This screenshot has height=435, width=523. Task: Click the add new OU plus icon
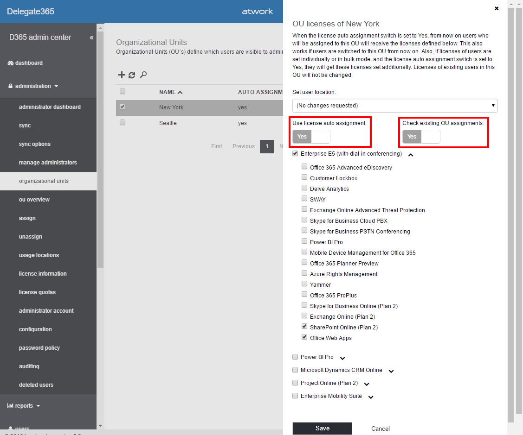click(x=122, y=75)
